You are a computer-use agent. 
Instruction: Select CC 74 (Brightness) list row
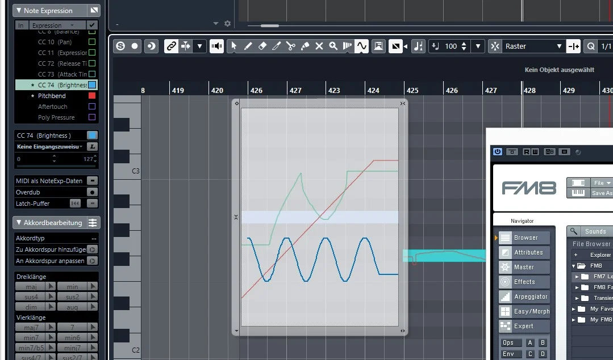pos(56,84)
